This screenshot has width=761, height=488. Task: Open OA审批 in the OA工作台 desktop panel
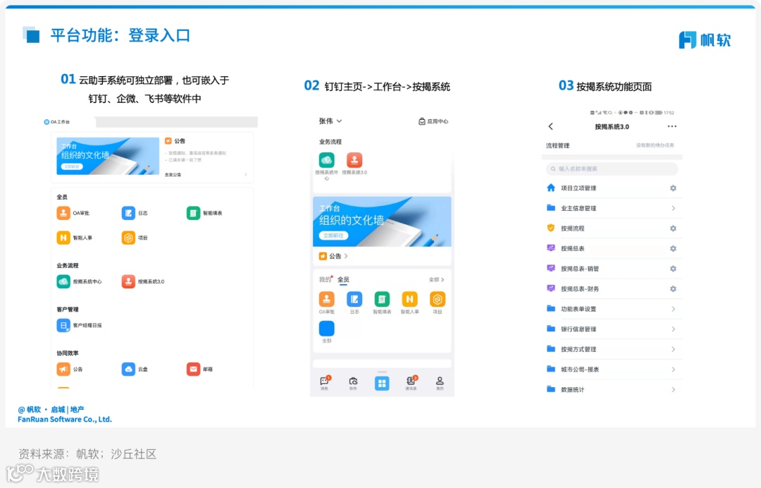pyautogui.click(x=73, y=213)
